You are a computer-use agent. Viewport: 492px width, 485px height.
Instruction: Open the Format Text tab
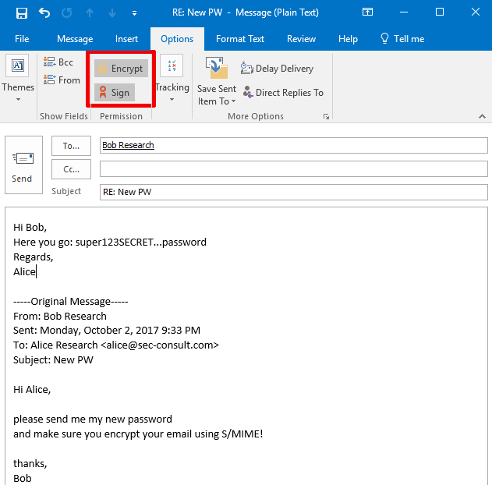click(x=240, y=39)
